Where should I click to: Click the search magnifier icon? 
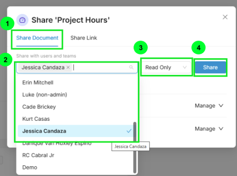(x=131, y=68)
